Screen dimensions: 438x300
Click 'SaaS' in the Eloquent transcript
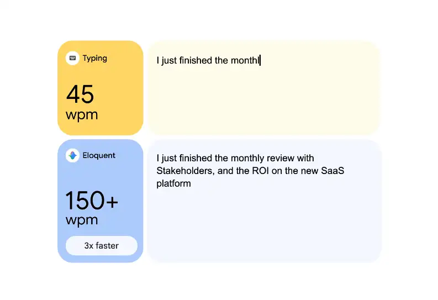333,171
